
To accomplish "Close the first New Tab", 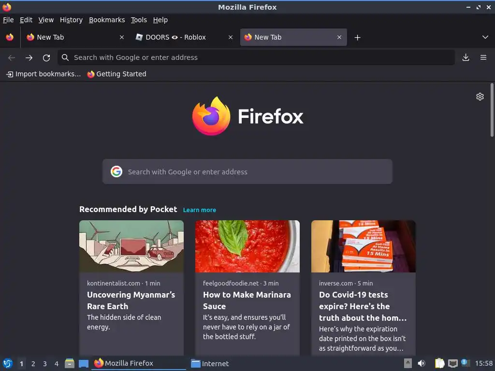I will (122, 37).
